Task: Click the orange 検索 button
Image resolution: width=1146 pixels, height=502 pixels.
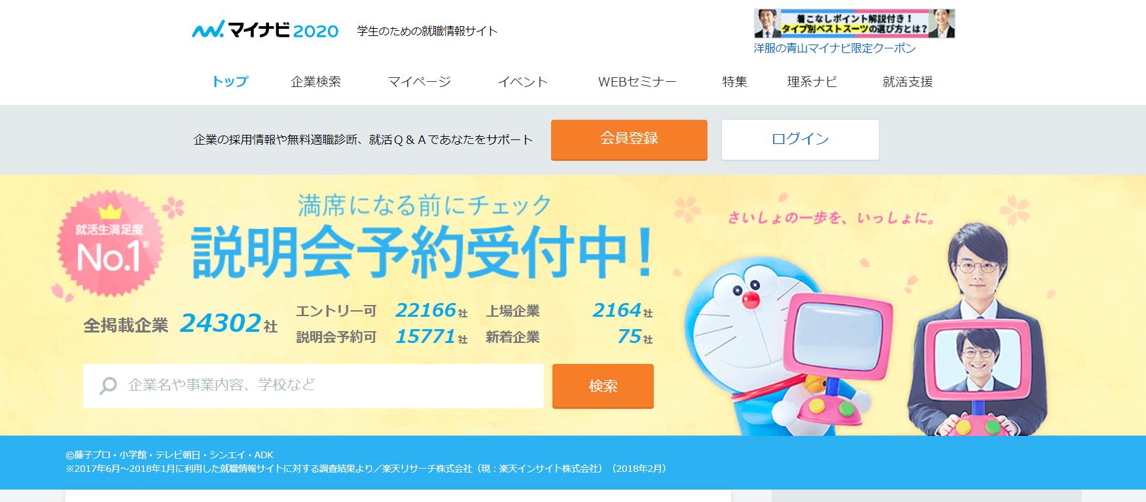Action: (x=603, y=386)
